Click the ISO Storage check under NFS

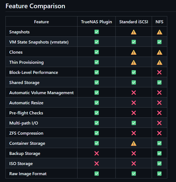click(x=159, y=164)
